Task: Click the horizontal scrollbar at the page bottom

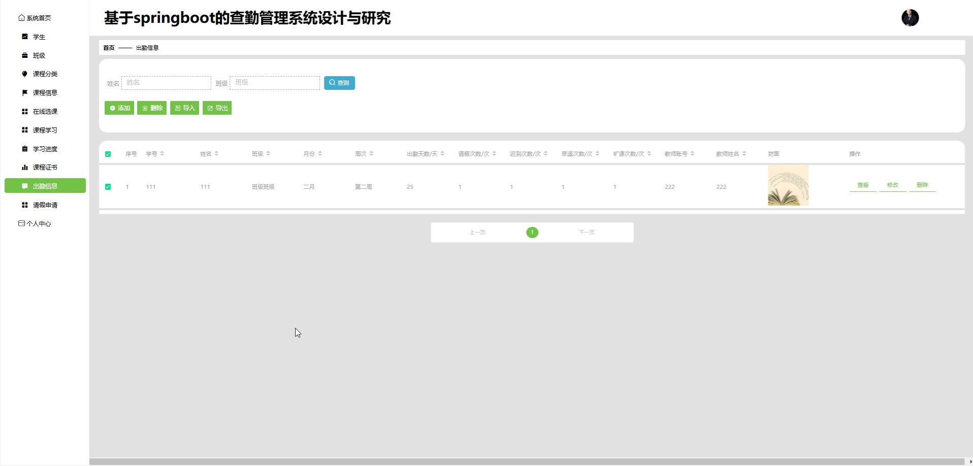Action: 527,462
